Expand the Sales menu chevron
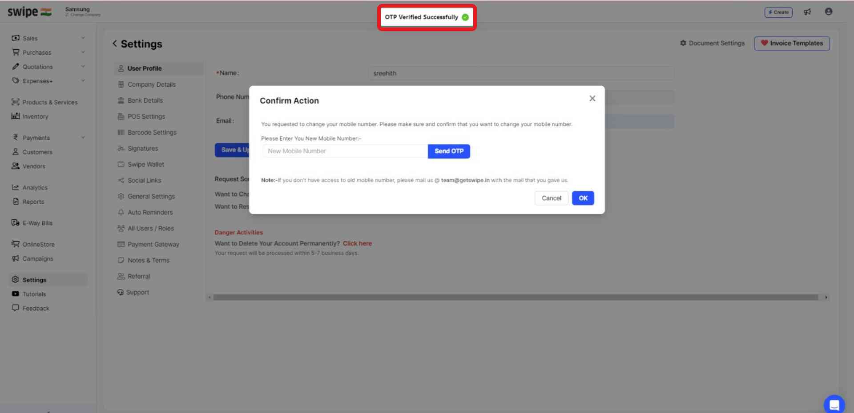Image resolution: width=854 pixels, height=413 pixels. click(83, 38)
